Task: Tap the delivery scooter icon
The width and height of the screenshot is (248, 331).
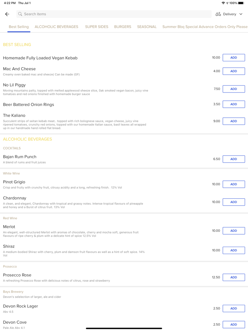Action: 218,14
